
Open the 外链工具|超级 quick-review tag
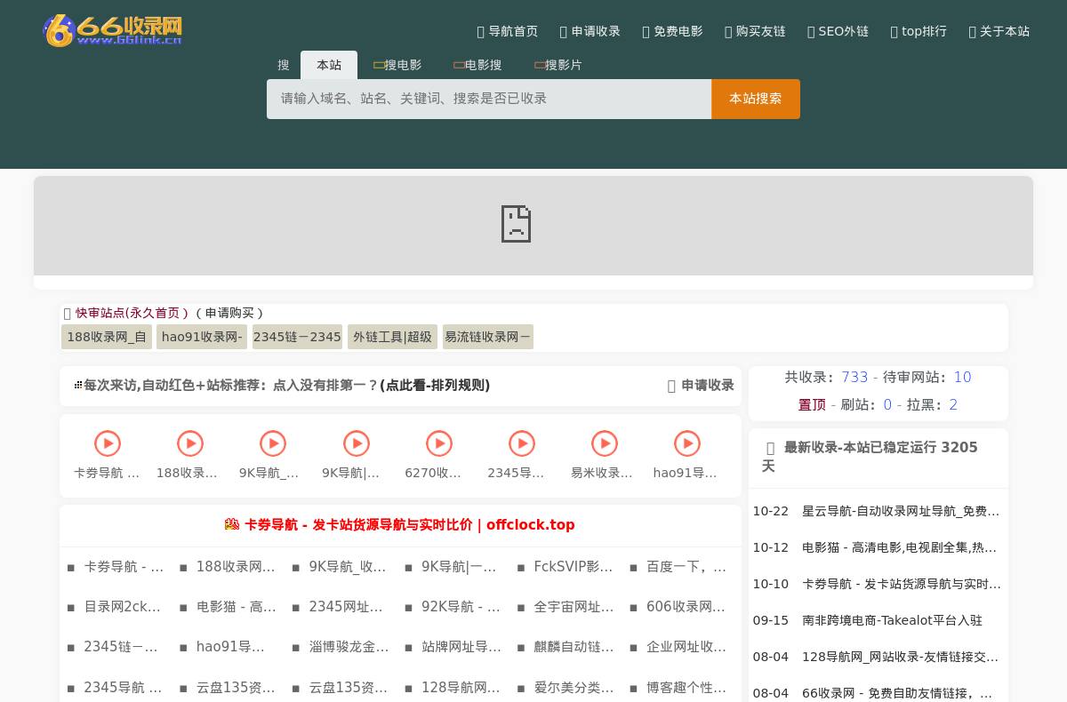coord(392,337)
